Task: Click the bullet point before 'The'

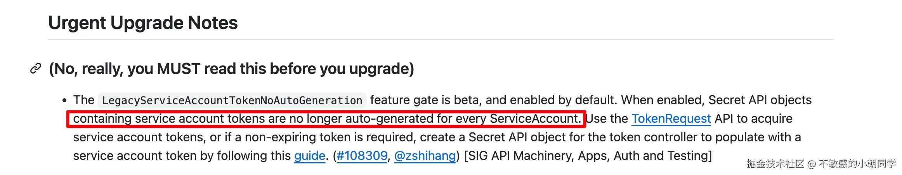Action: pos(64,101)
